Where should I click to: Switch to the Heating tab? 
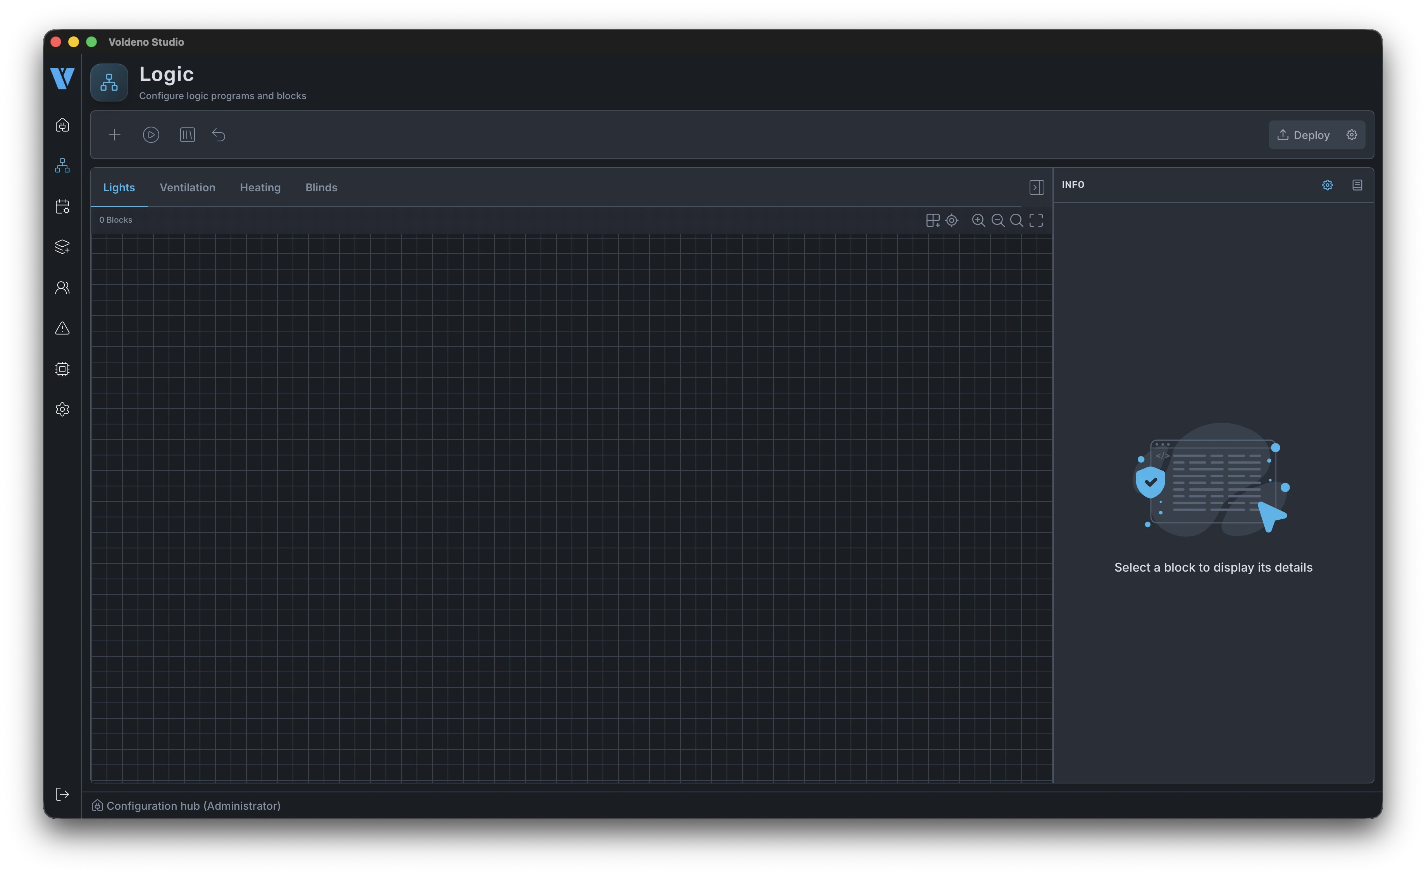point(260,187)
